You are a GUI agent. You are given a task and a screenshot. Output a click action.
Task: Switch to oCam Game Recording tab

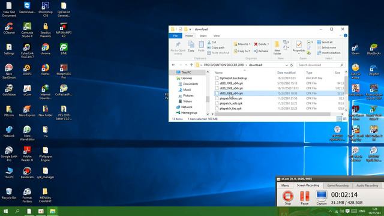[x=338, y=185]
